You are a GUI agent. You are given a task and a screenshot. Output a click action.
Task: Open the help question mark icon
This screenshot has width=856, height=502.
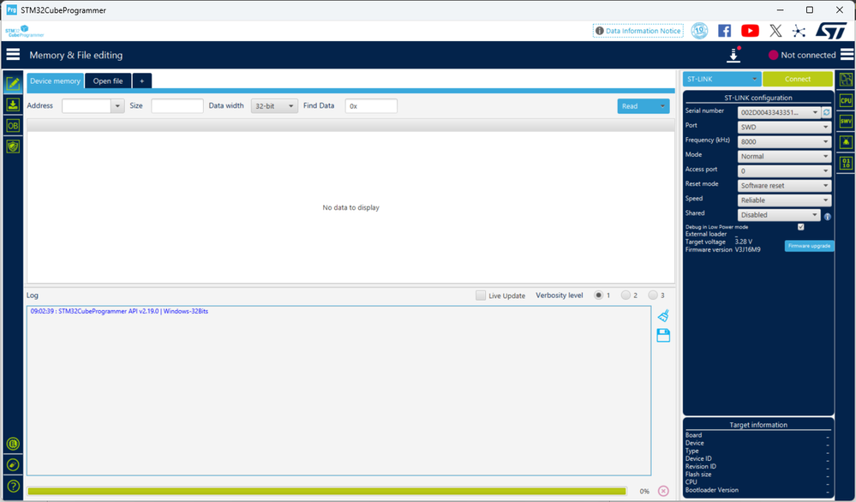tap(13, 486)
